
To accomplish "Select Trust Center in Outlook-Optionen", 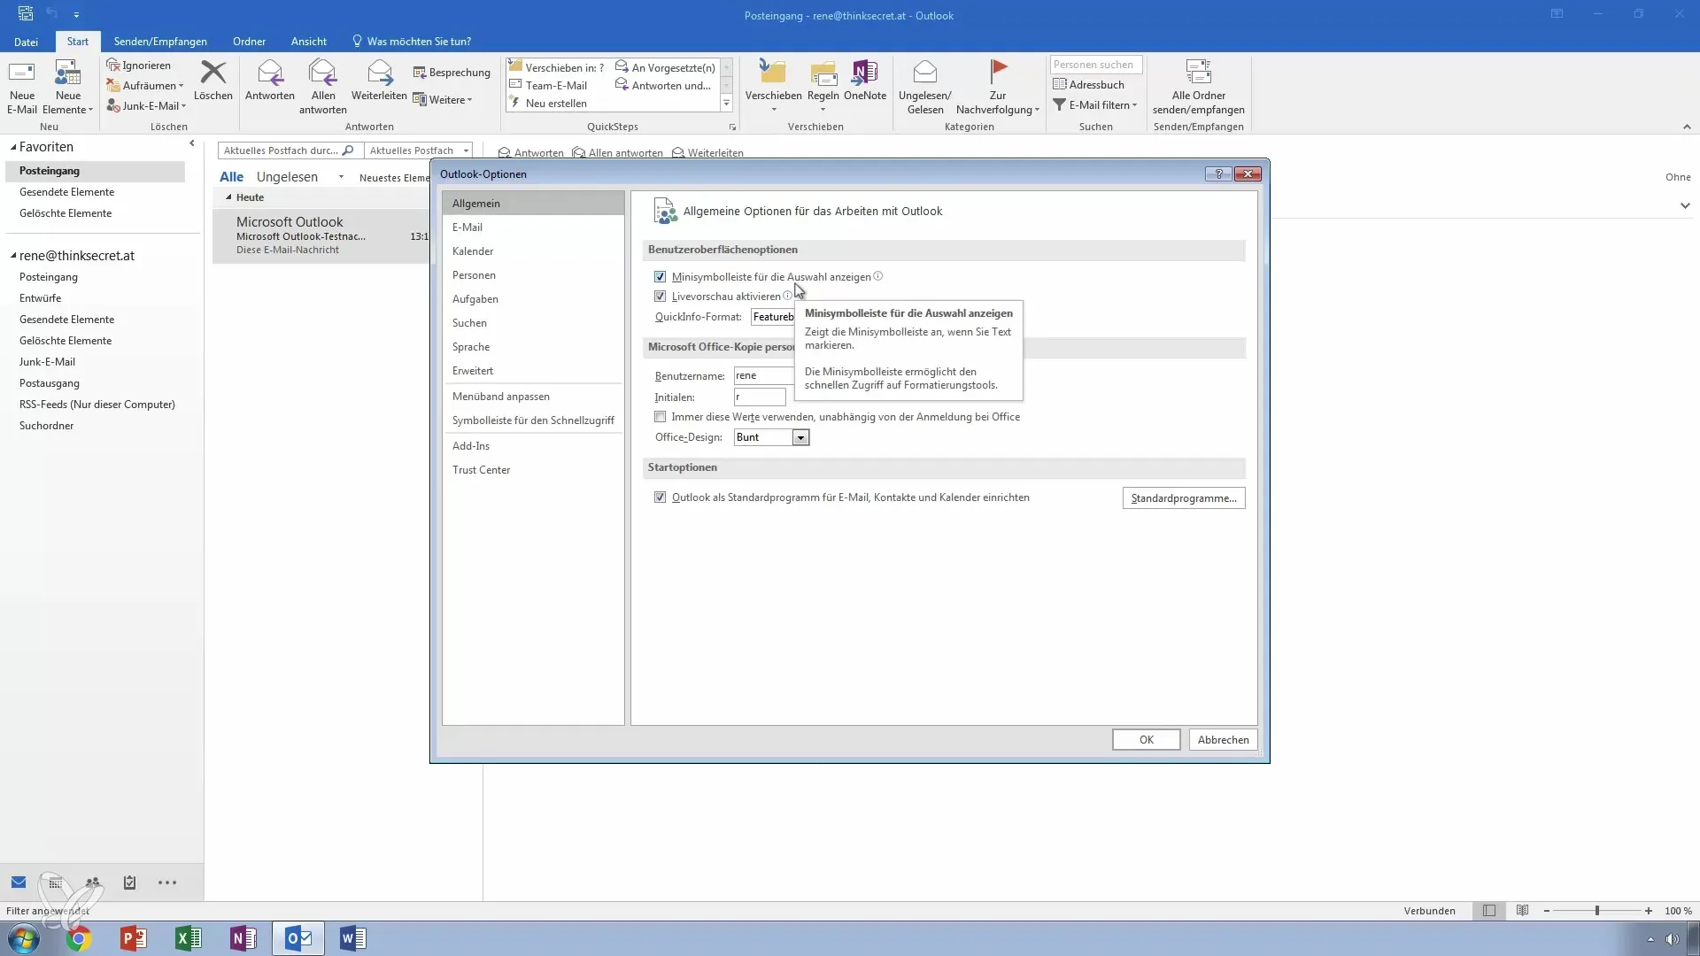I will (x=533, y=470).
